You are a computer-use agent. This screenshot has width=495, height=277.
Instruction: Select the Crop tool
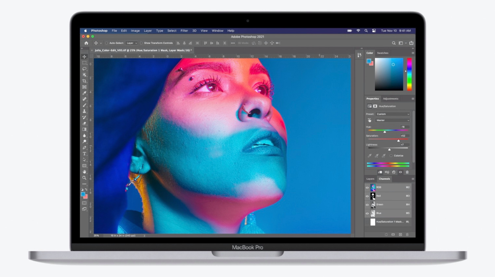click(84, 81)
